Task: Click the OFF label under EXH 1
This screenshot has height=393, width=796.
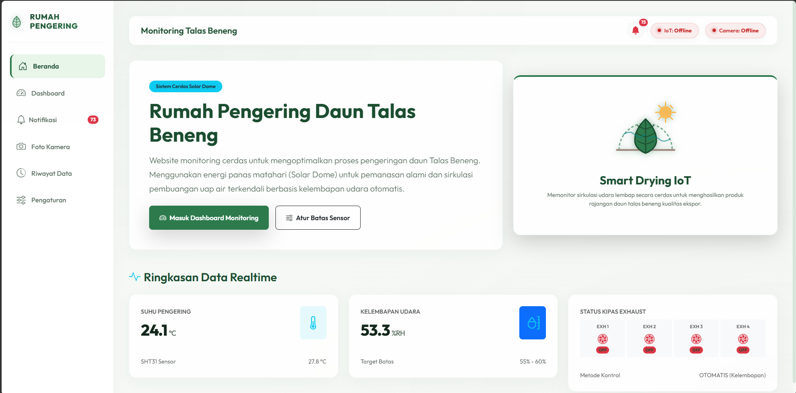Action: (x=602, y=350)
